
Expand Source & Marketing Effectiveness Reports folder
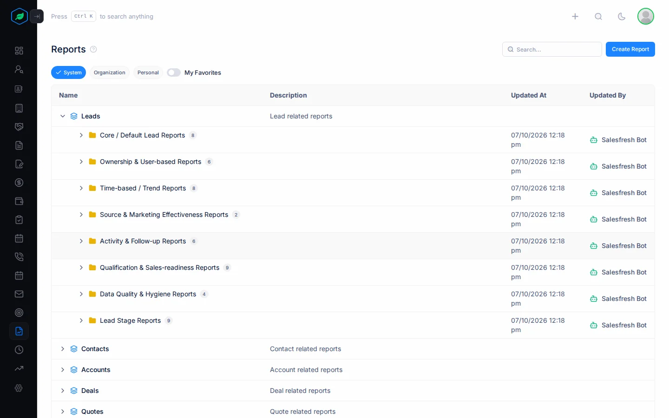tap(81, 215)
